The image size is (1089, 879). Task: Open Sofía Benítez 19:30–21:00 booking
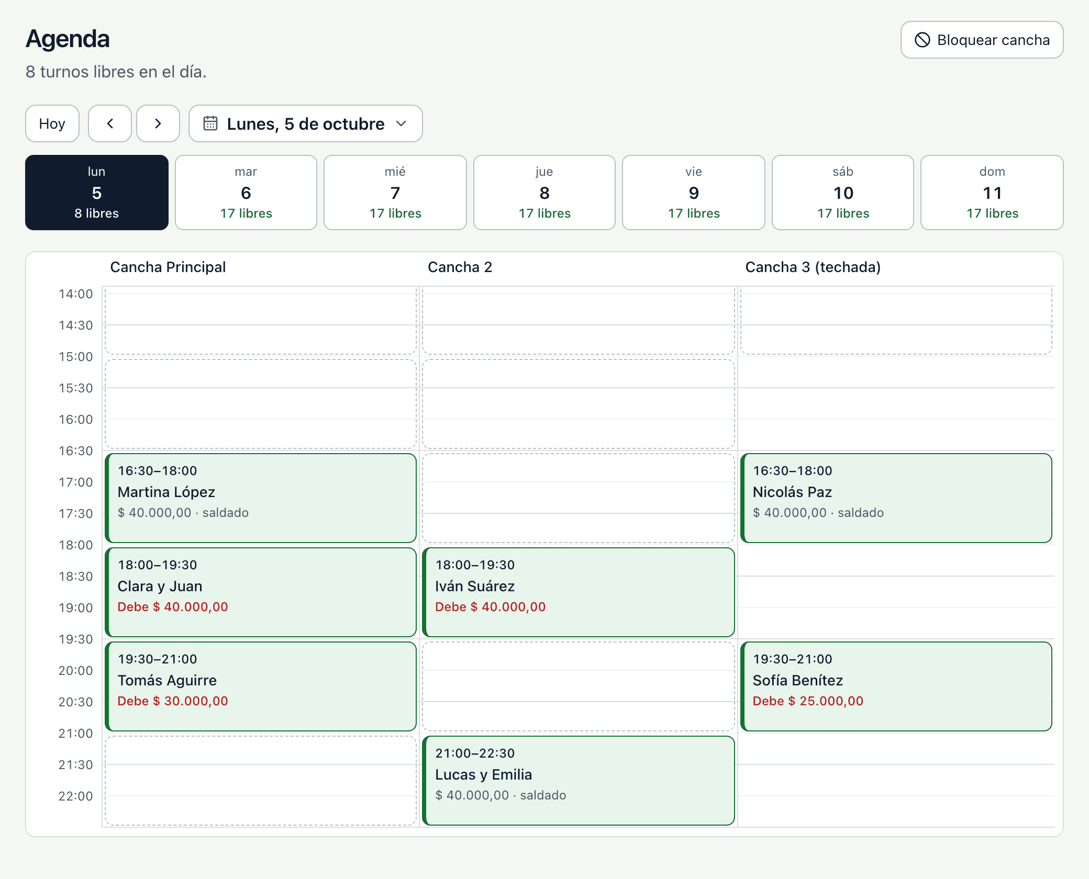point(896,686)
